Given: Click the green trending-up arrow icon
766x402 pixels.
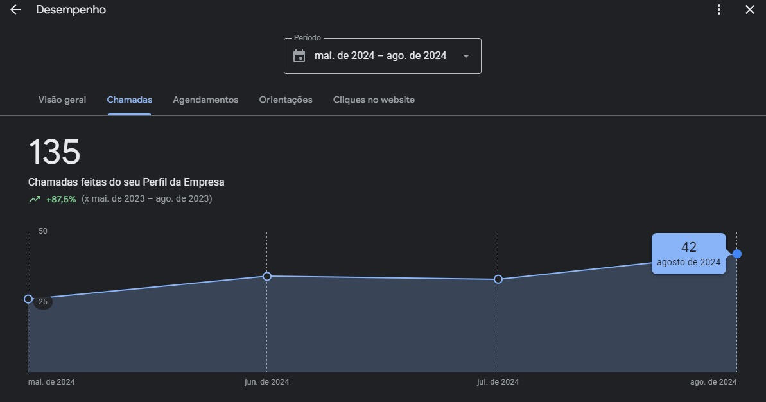Looking at the screenshot, I should tap(35, 199).
